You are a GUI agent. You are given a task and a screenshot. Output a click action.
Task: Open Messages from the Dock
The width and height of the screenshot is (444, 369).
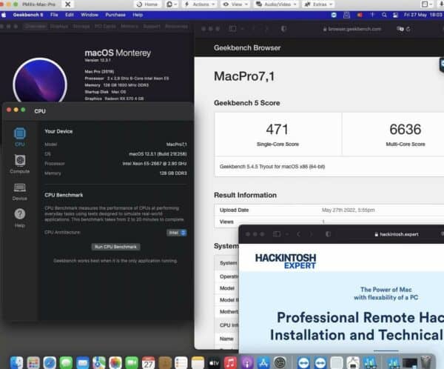(x=66, y=362)
